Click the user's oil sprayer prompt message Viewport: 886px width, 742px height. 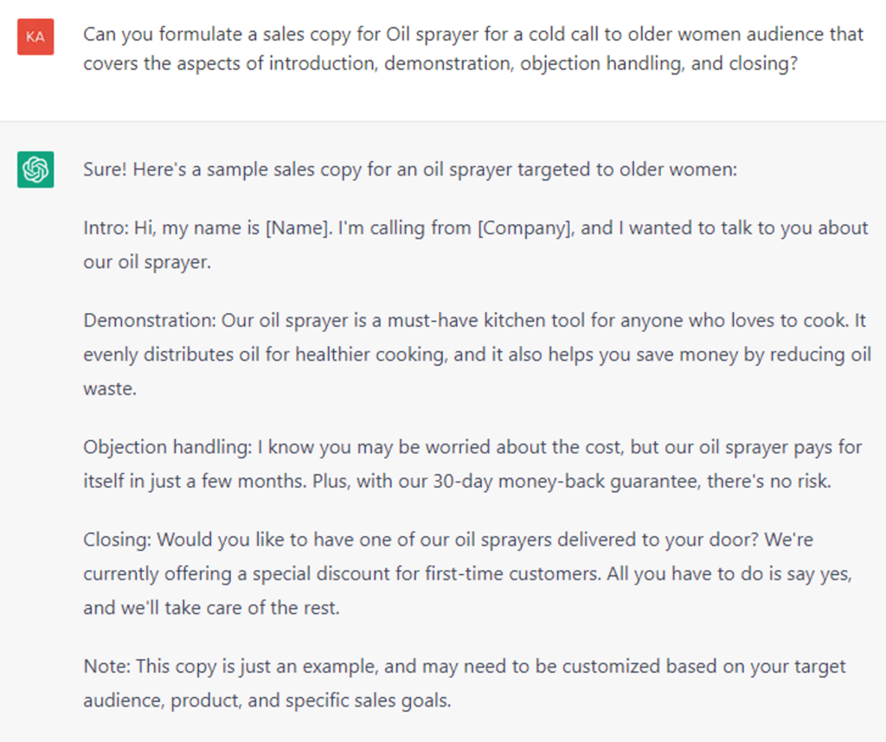coord(473,49)
